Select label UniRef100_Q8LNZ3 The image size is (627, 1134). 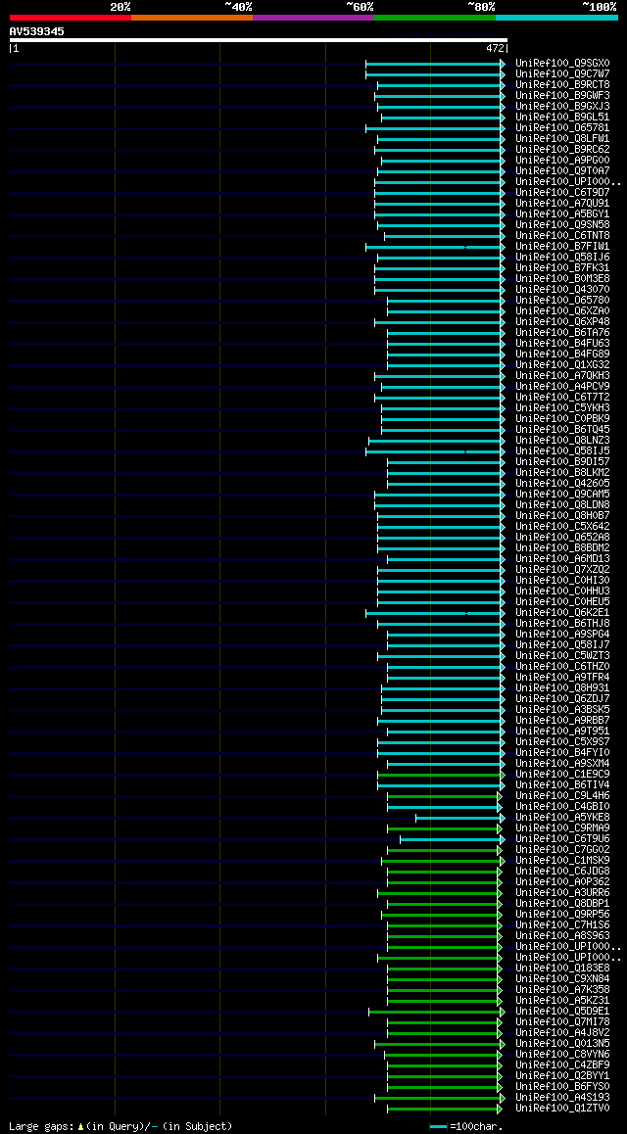(562, 441)
